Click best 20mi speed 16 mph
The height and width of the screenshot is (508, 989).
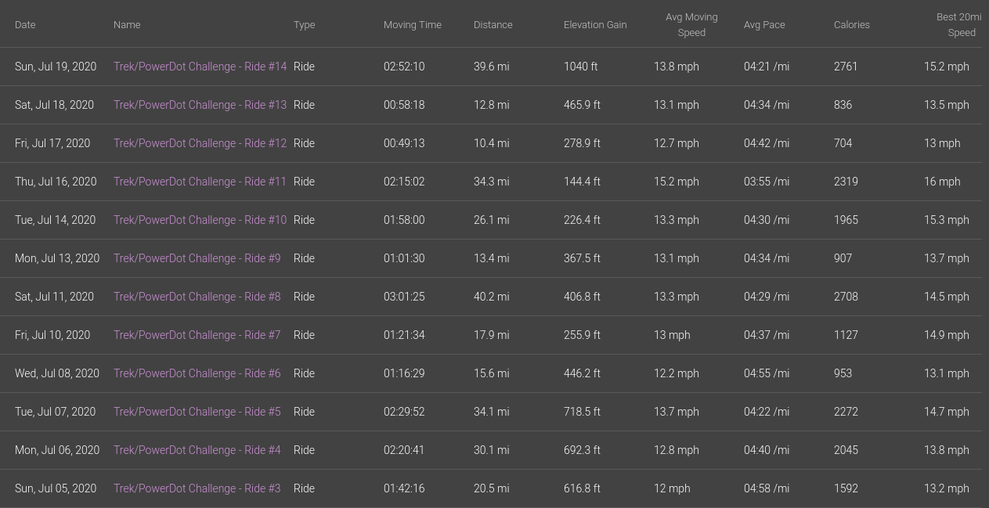tap(942, 182)
